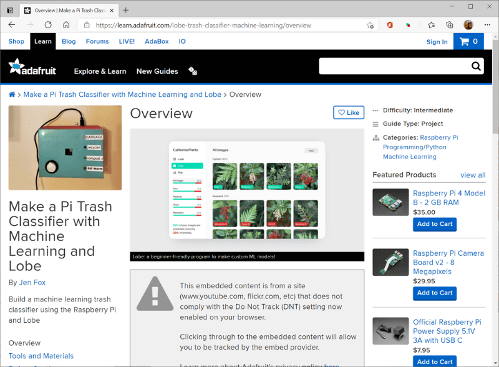Open the browser home page icon
Screen dimensions: 499x367
click(x=66, y=25)
